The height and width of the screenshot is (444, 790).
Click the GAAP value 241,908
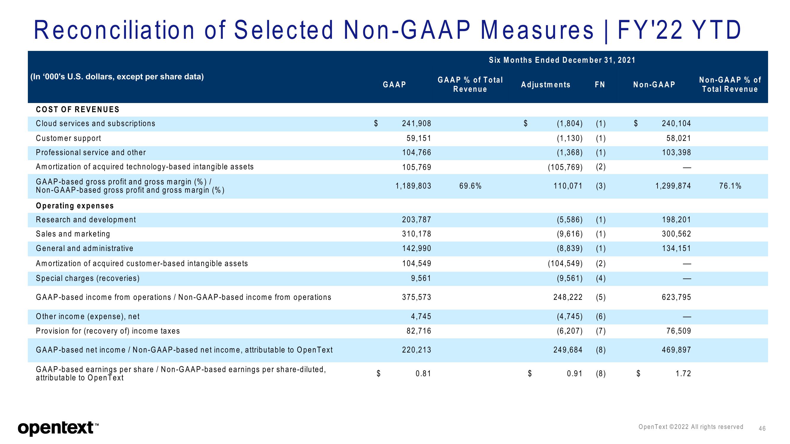[416, 123]
